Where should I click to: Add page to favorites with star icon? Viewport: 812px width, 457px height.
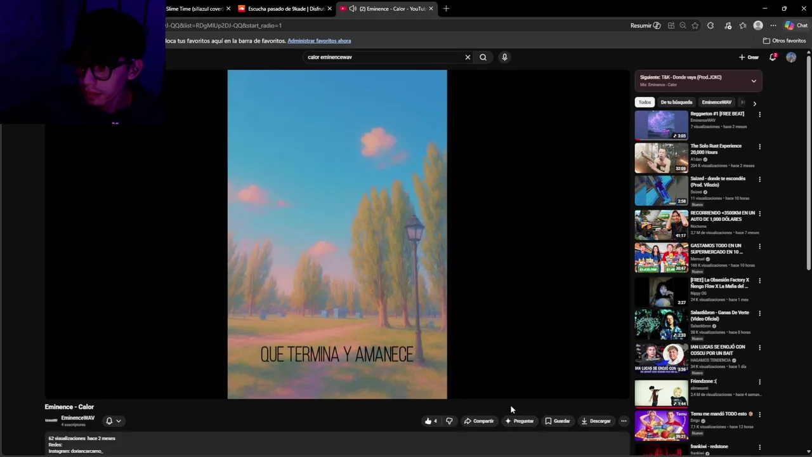coord(695,25)
